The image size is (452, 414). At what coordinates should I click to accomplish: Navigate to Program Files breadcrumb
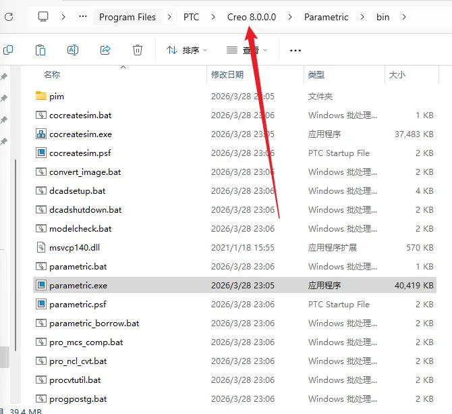click(128, 17)
